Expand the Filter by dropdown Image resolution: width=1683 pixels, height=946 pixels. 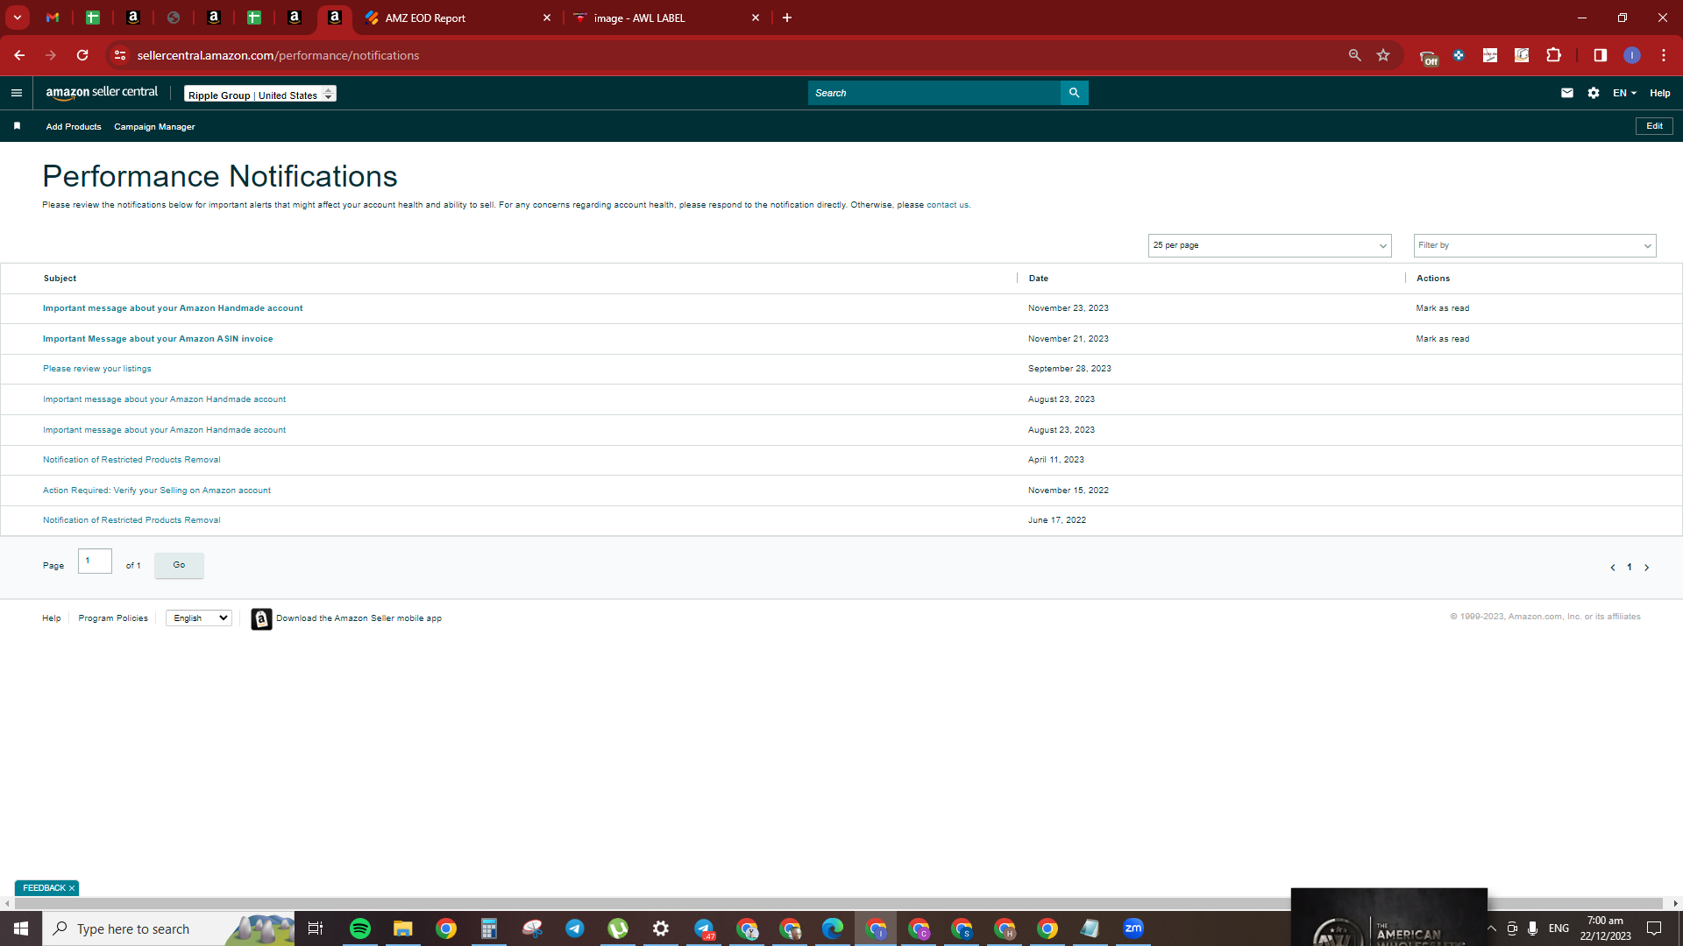1534,245
